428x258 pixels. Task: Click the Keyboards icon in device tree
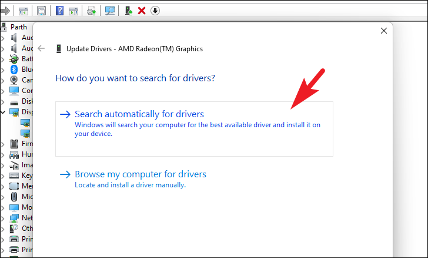14,176
